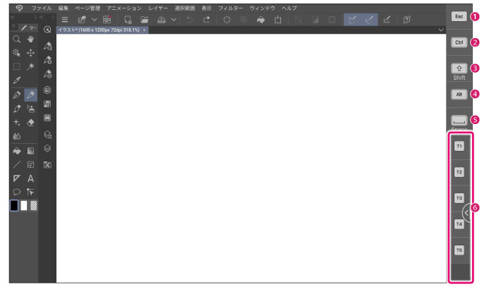This screenshot has width=489, height=287.
Task: Open canvas tab list chevron
Action: [440, 30]
